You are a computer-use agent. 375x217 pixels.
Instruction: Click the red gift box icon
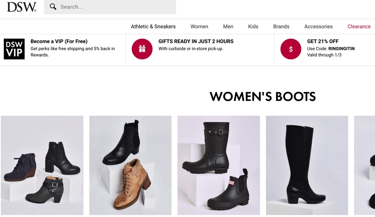click(x=142, y=49)
